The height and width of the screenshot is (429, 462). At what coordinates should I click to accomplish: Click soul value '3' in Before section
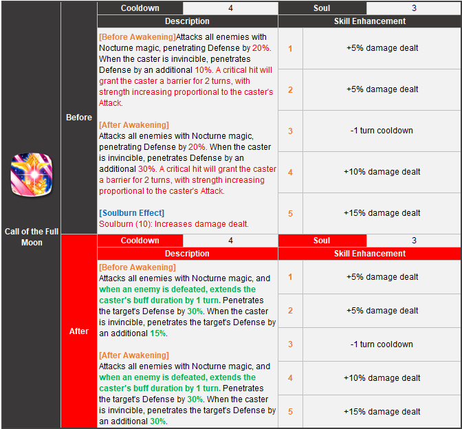(x=414, y=8)
